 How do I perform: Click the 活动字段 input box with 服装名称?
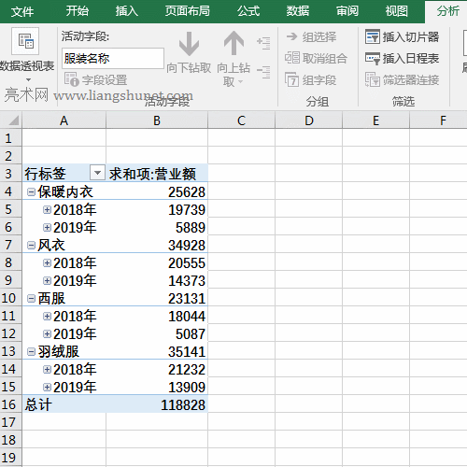click(x=113, y=58)
